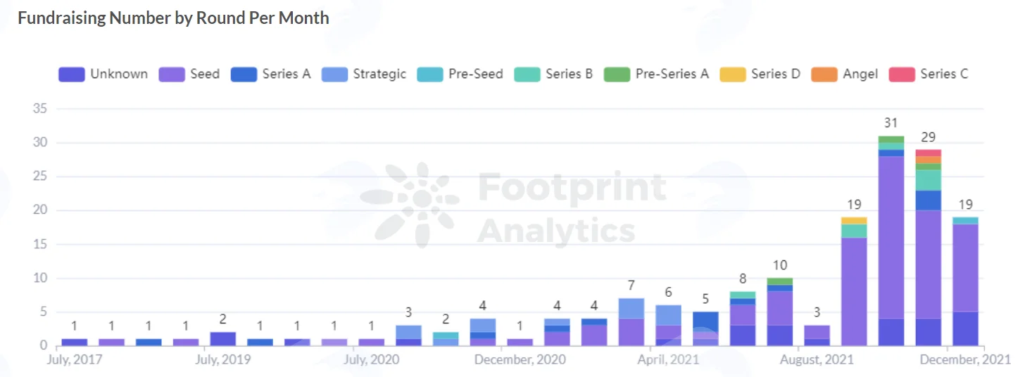Click the Series D yellow legend swatch
The image size is (1032, 377).
pos(733,74)
